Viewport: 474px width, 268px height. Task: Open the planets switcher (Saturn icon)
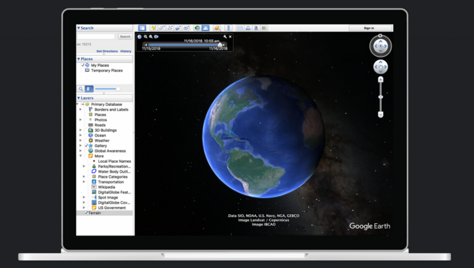(x=217, y=28)
